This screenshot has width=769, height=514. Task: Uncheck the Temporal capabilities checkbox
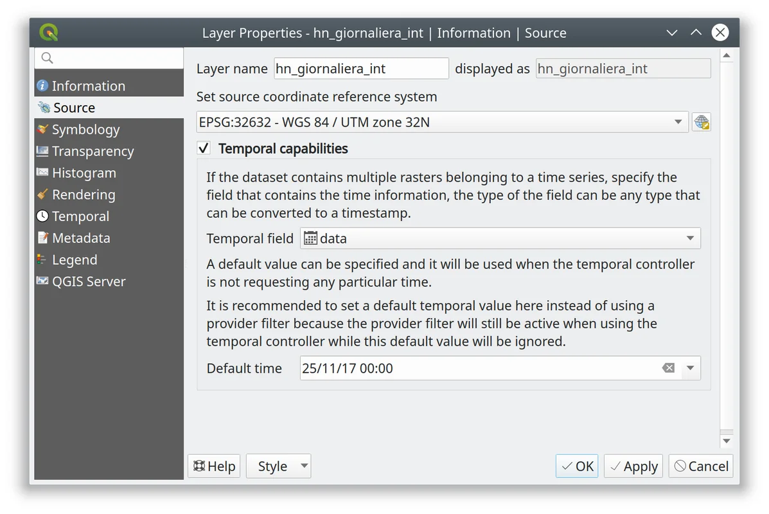tap(204, 148)
